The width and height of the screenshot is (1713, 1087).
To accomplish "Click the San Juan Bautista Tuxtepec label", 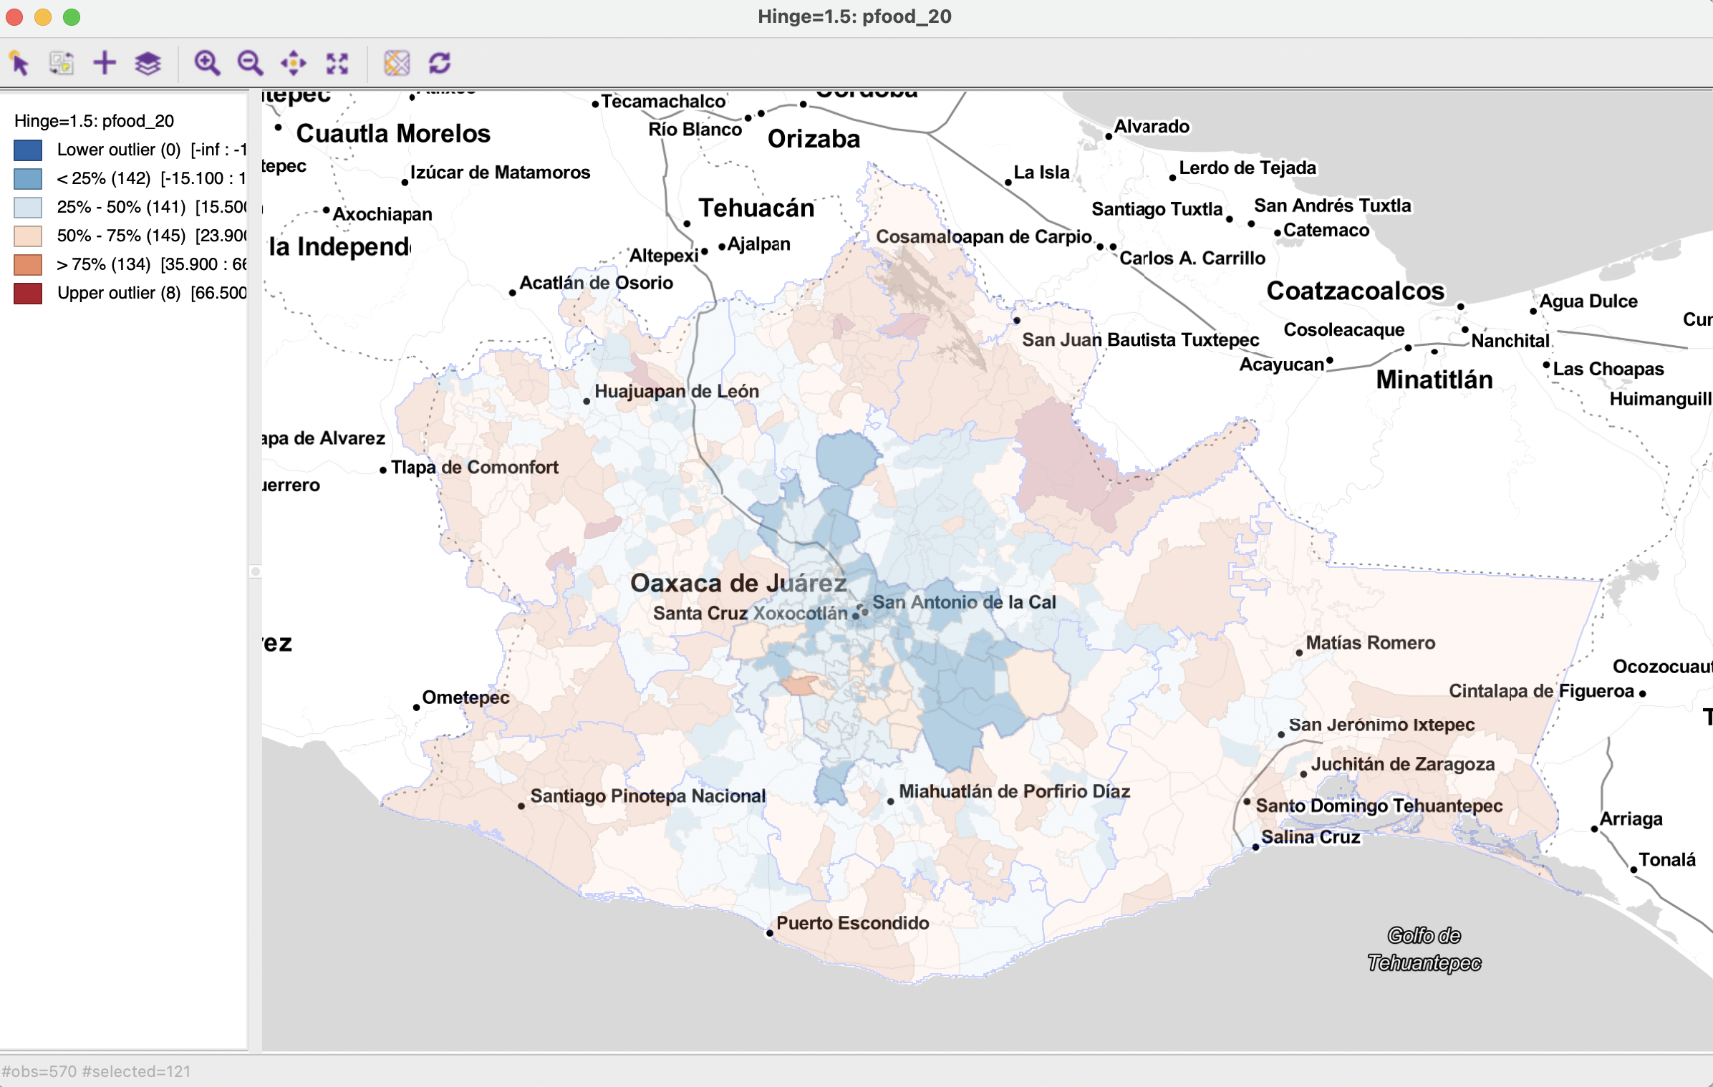I will [1140, 339].
